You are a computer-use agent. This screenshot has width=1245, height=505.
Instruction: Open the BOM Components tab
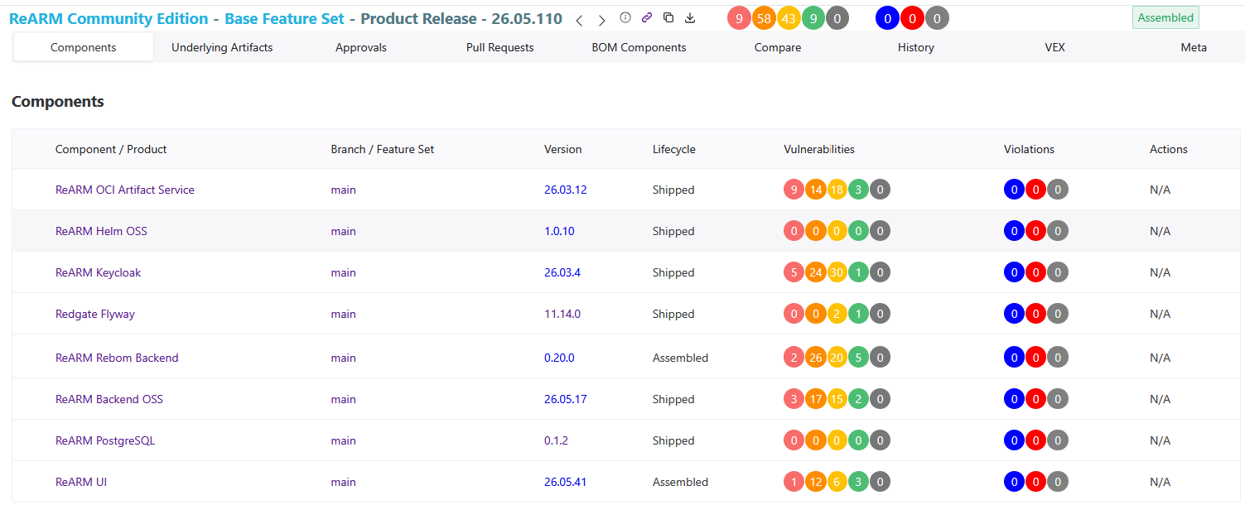pos(639,47)
